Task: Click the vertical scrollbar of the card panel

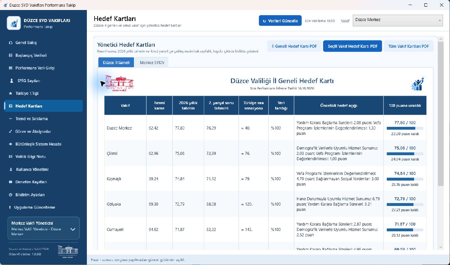Action: [440, 114]
